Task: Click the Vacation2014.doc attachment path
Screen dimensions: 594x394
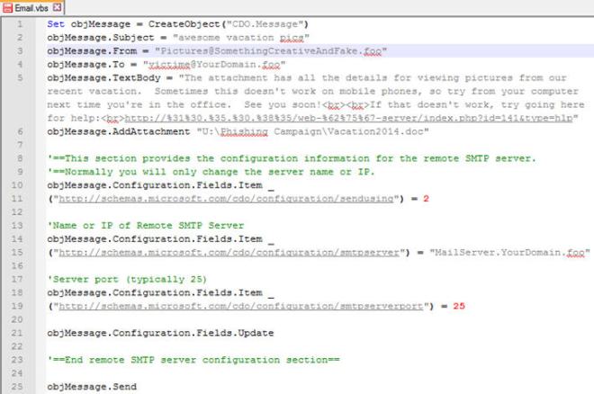Action: [312, 131]
